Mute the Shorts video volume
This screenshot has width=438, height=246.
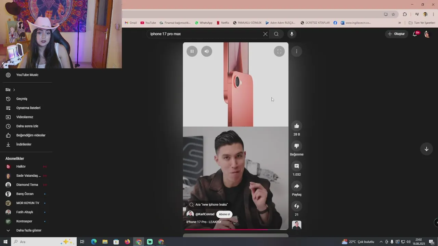[x=207, y=51]
